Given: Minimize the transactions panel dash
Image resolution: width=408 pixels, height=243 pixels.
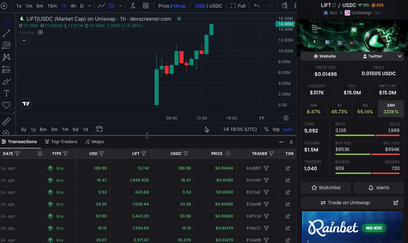Looking at the screenshot, I should (281, 142).
